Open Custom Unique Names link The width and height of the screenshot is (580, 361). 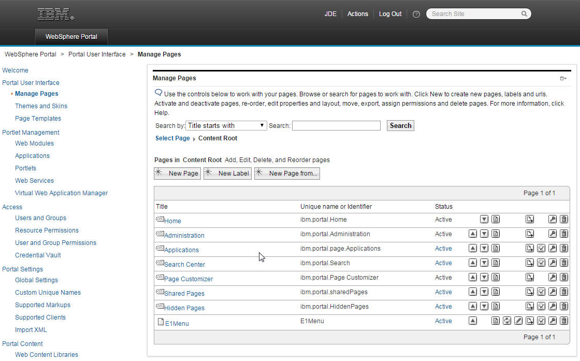48,293
